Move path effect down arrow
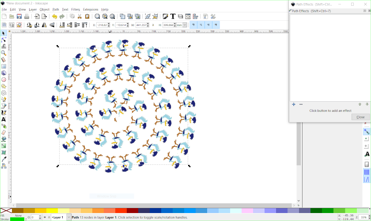Screen dimensions: 371x221 click(367, 104)
